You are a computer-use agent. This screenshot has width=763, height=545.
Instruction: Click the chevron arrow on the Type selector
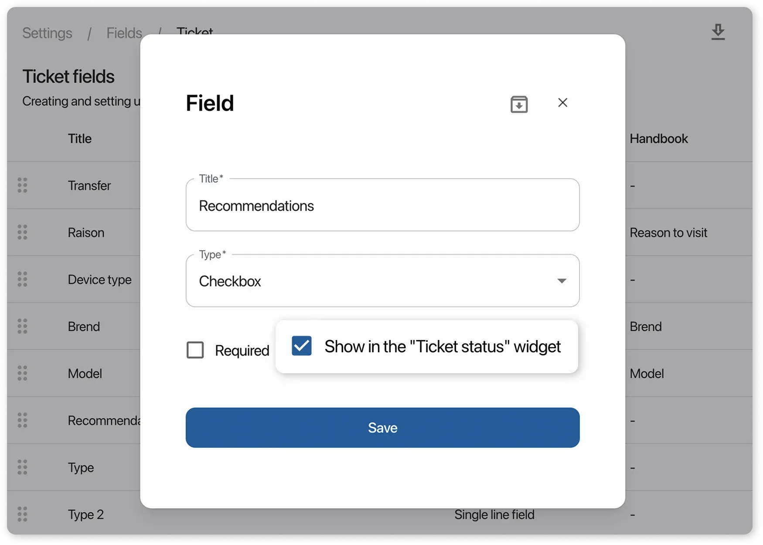(562, 281)
